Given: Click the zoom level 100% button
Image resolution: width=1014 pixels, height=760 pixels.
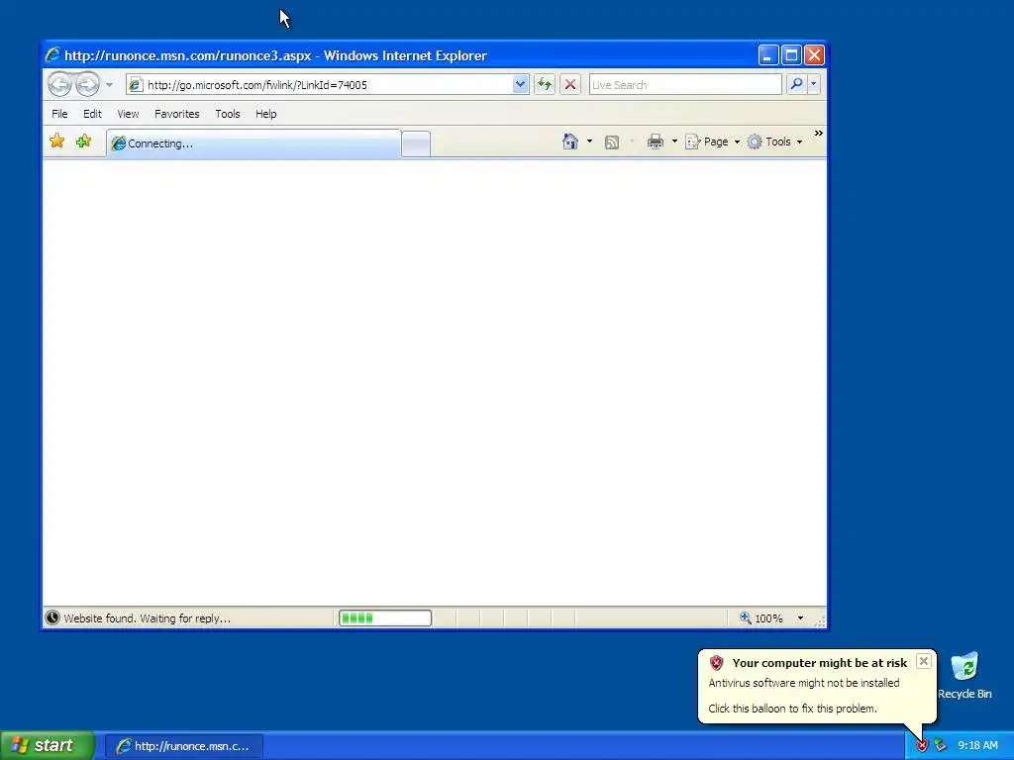Looking at the screenshot, I should [761, 618].
